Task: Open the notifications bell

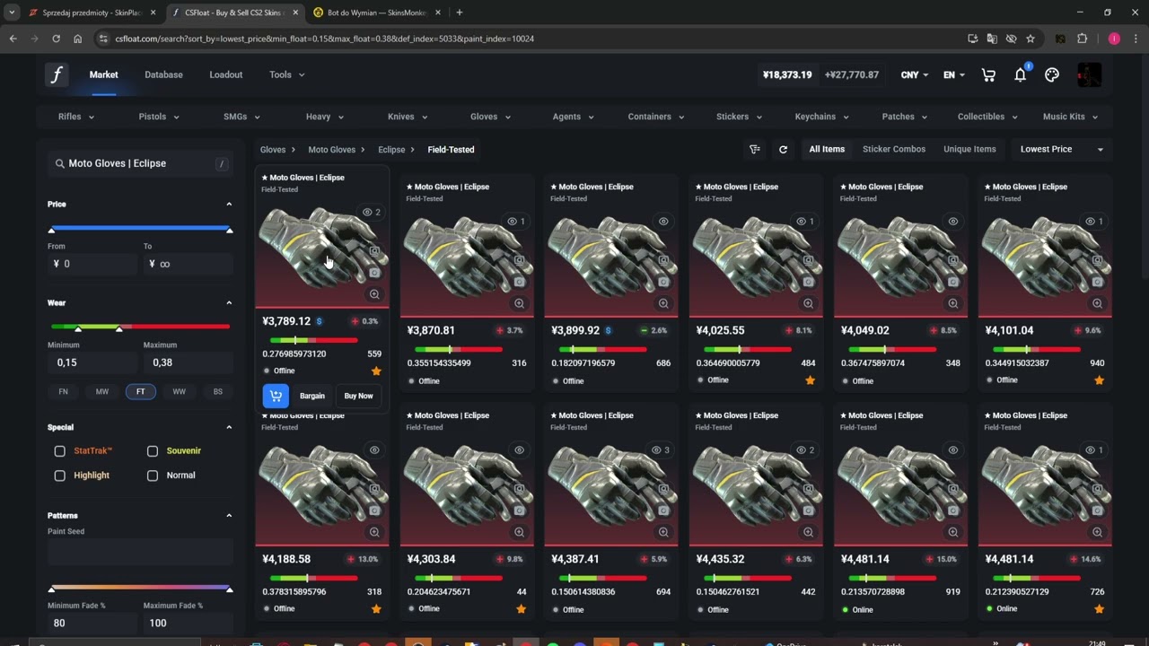Action: (x=1021, y=75)
